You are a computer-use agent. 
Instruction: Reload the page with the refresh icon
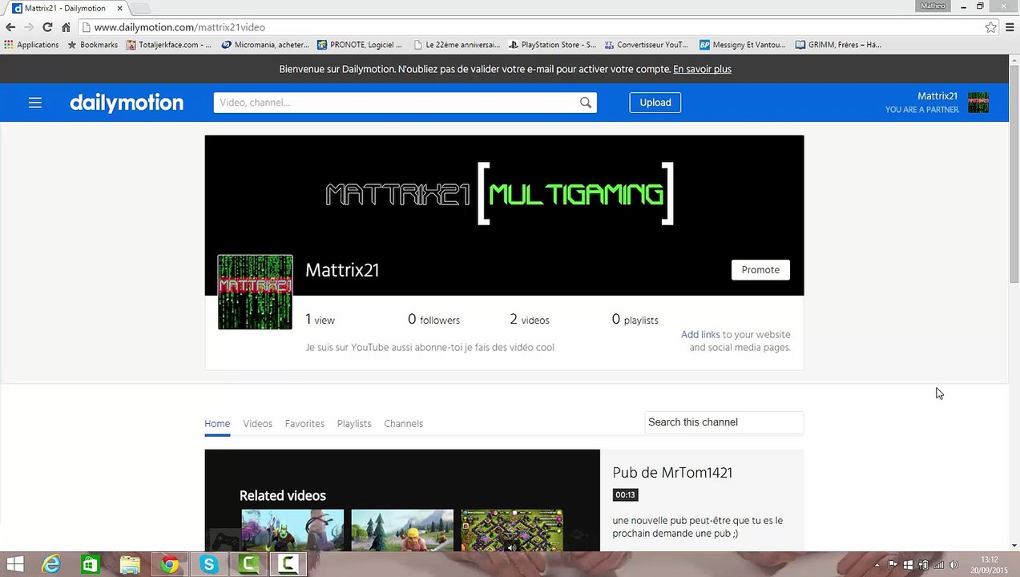(x=47, y=27)
